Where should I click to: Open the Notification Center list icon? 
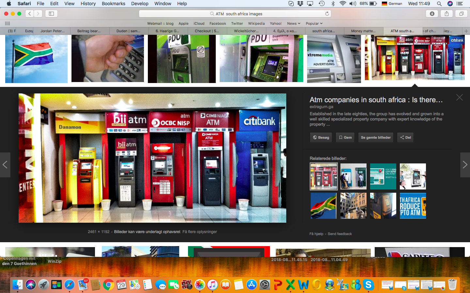pos(460,4)
